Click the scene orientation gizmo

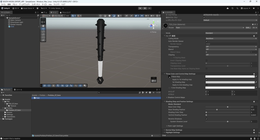[153, 26]
